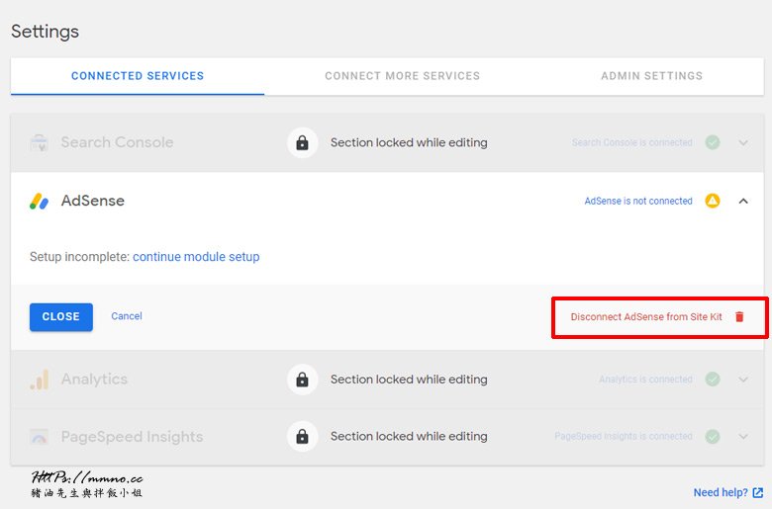This screenshot has height=509, width=772.
Task: Click the Search Console icon
Action: (40, 142)
